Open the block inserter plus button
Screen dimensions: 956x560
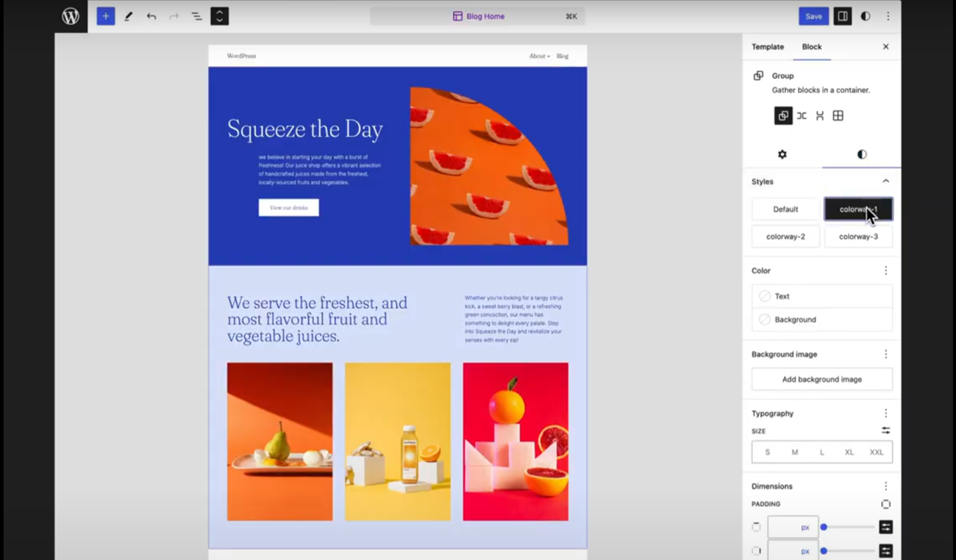point(106,16)
